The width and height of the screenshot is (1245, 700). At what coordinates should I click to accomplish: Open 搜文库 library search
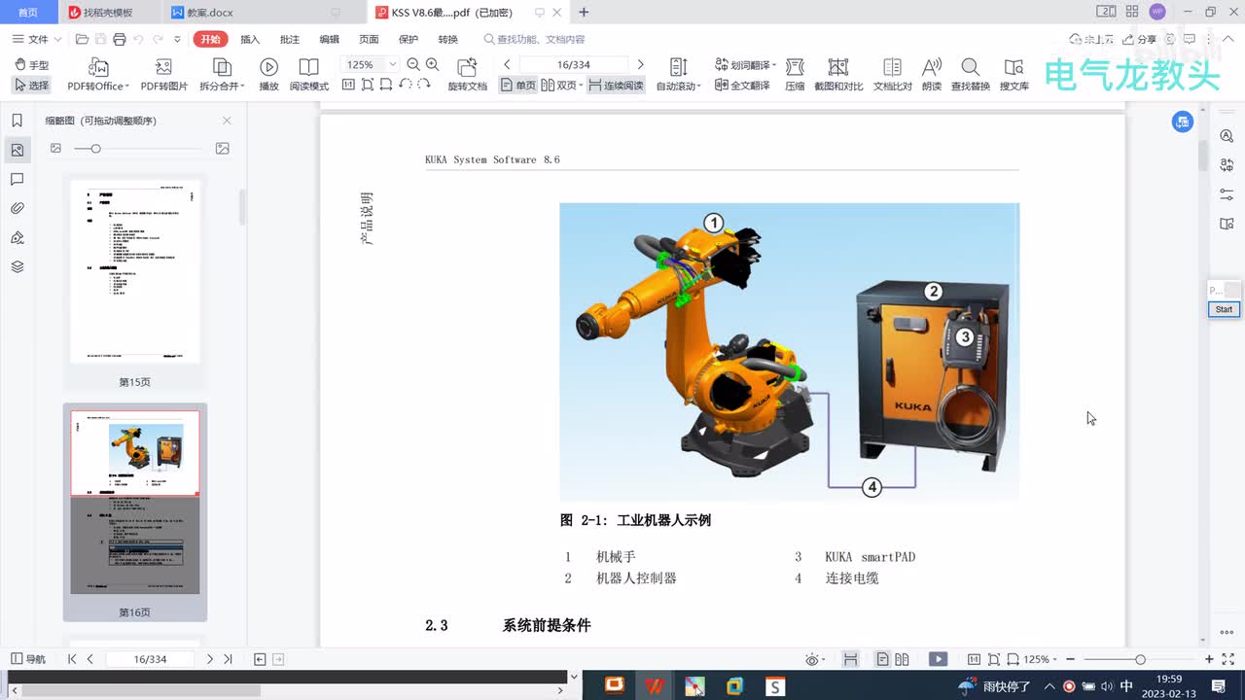pyautogui.click(x=1014, y=75)
